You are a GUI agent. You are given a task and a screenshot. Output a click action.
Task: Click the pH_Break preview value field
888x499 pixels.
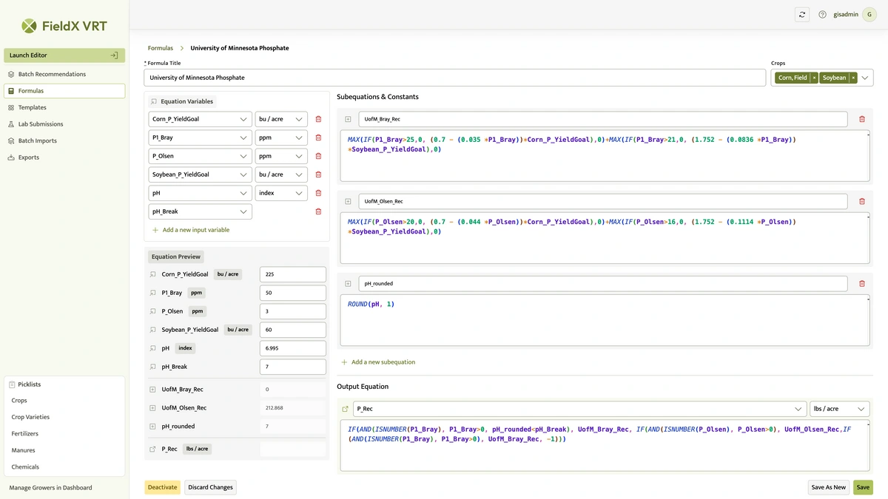(293, 367)
